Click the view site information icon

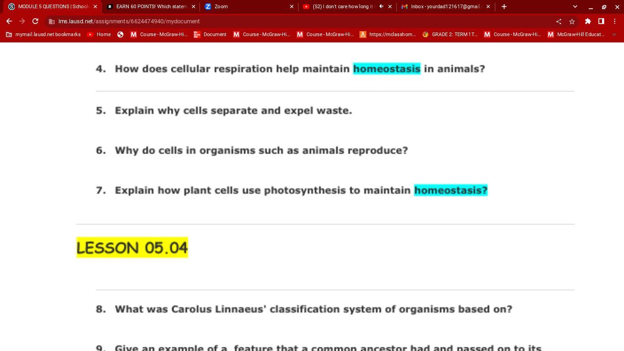point(52,21)
